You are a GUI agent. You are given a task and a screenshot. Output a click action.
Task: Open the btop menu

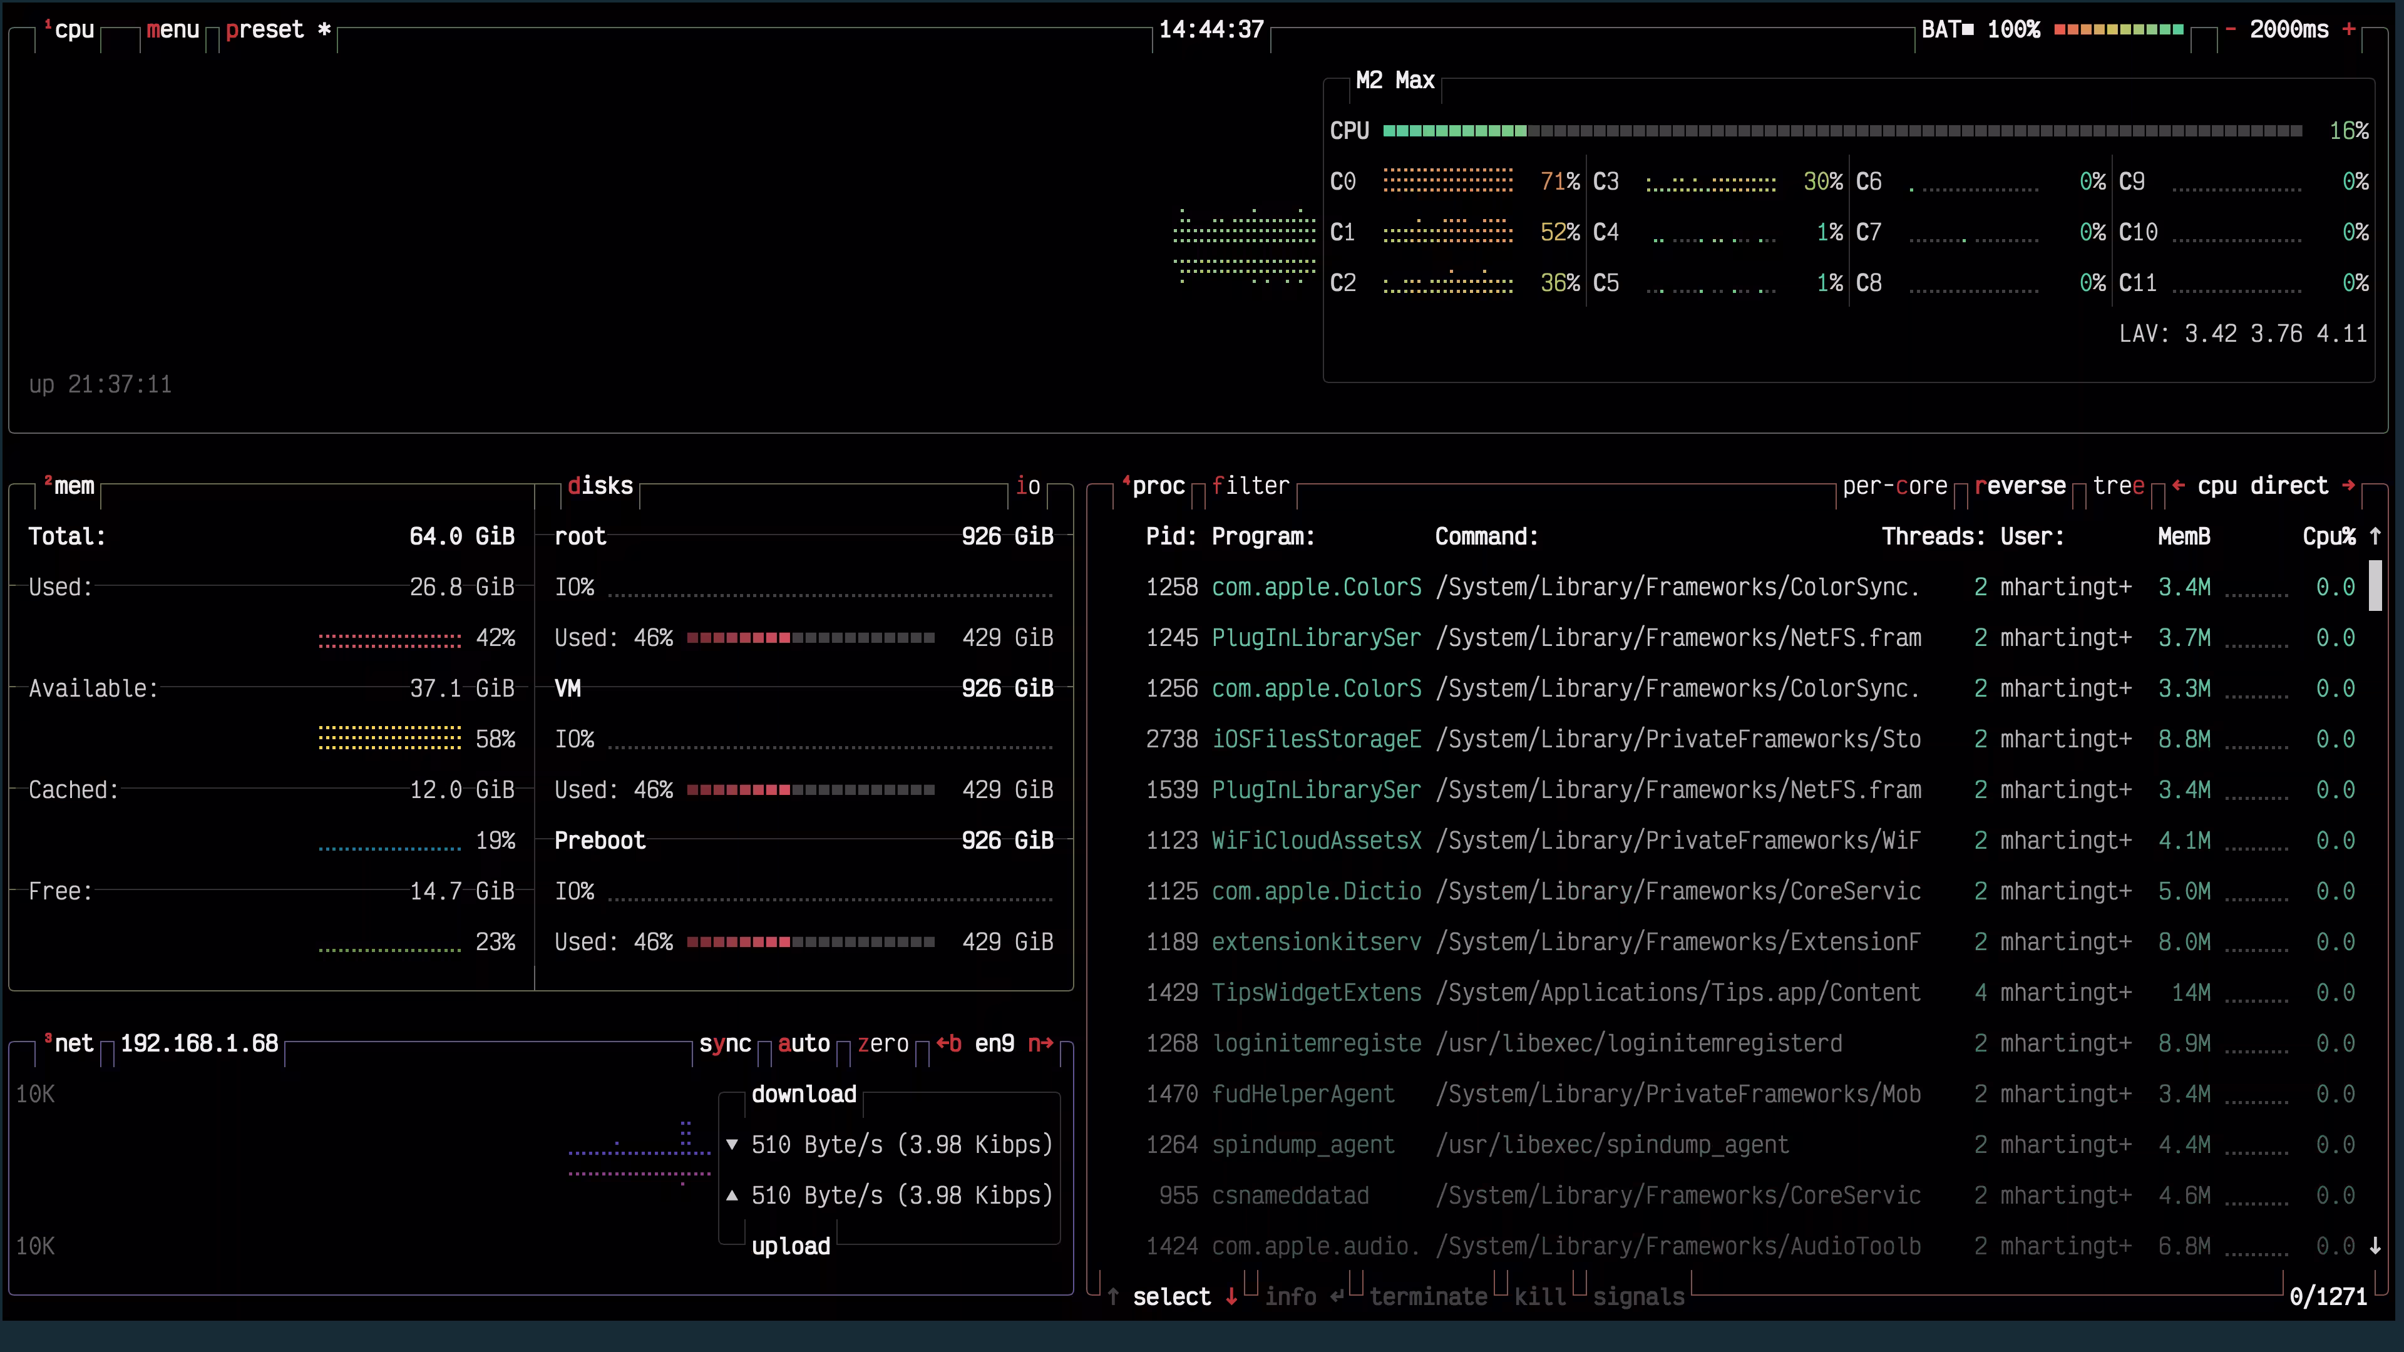(173, 29)
